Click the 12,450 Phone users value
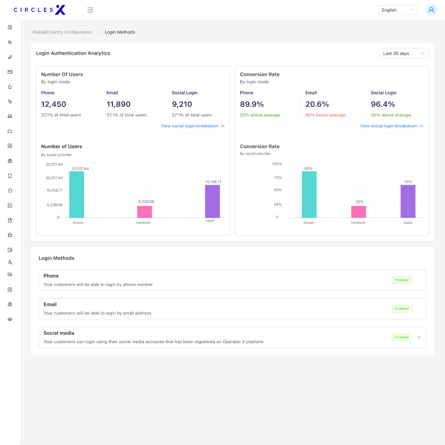 pyautogui.click(x=53, y=104)
